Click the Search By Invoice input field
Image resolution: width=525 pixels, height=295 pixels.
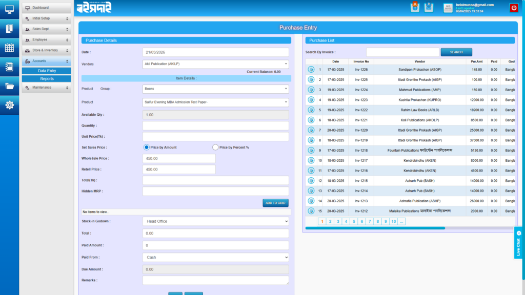402,52
